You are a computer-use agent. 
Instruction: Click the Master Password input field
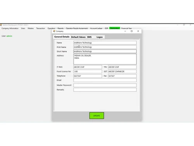point(105,85)
